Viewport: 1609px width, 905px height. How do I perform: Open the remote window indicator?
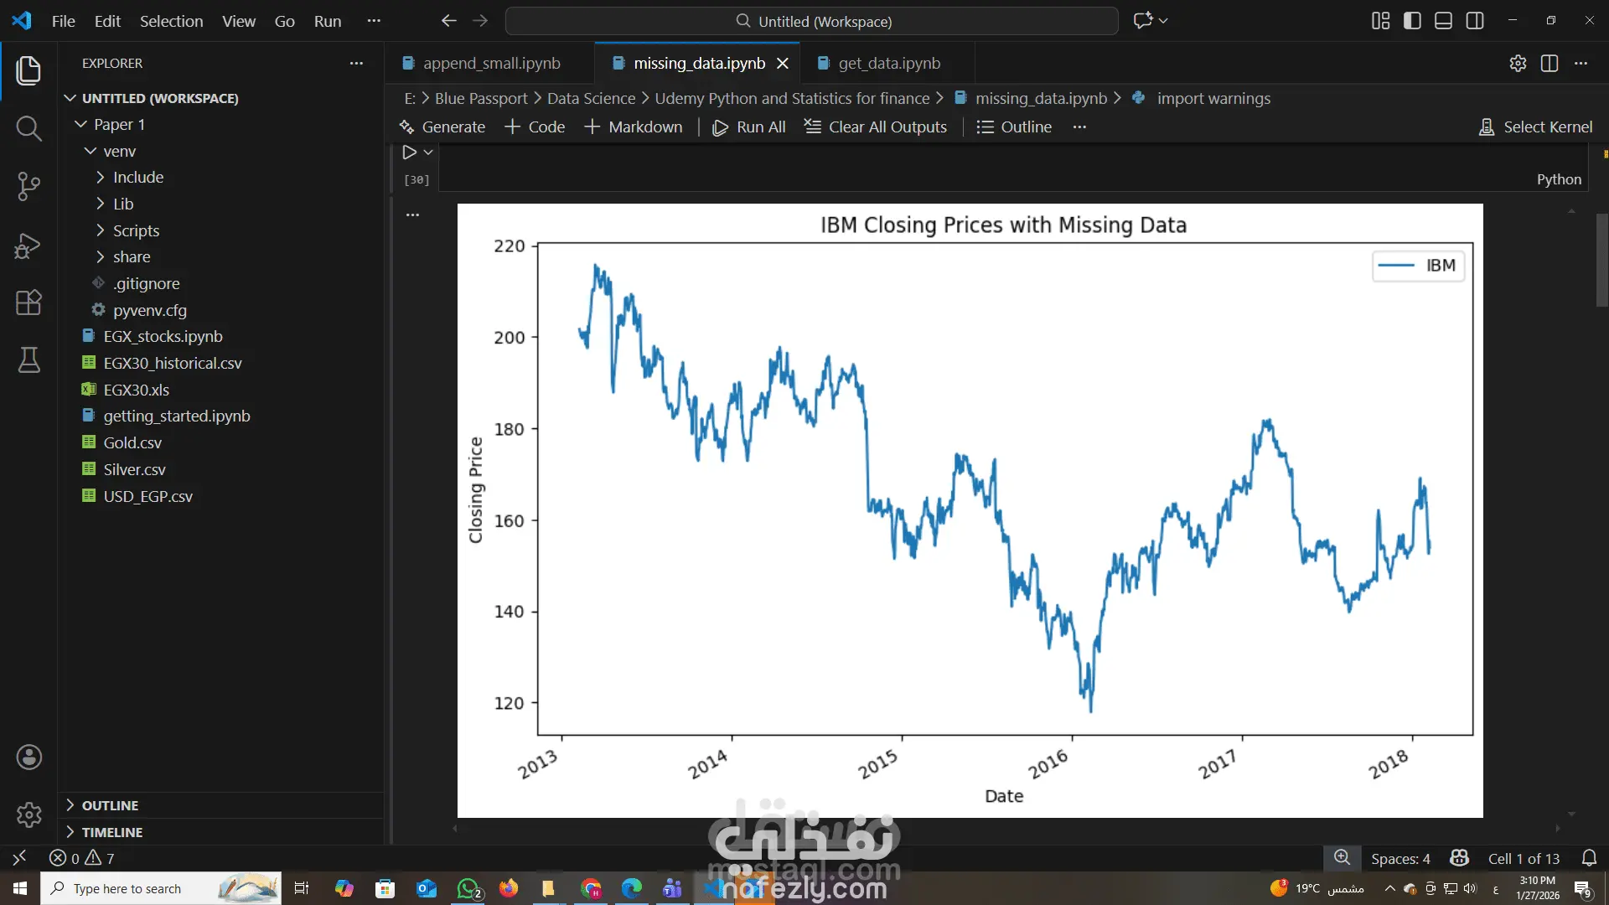[x=19, y=858]
